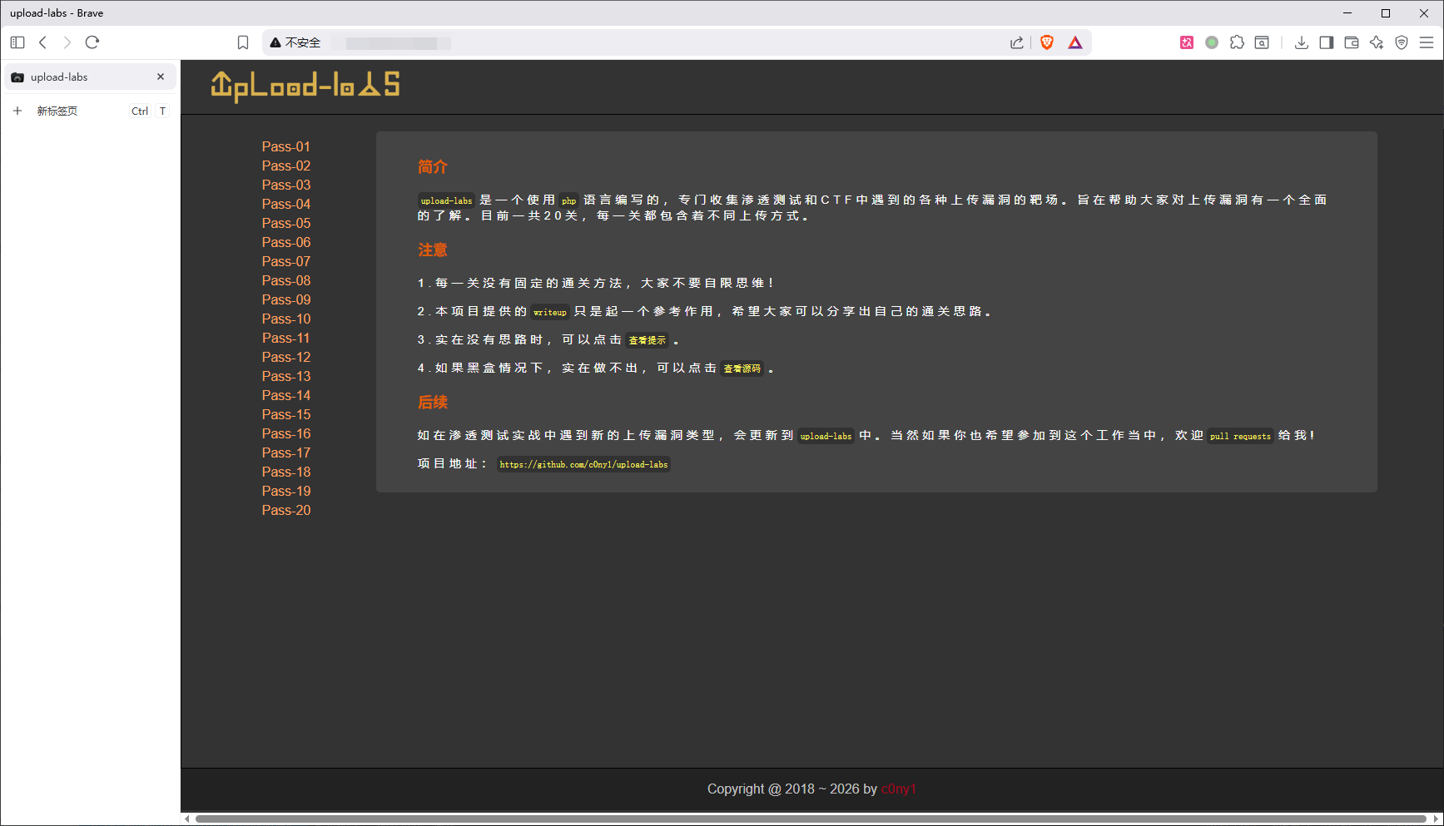Click the "新标签页" new tab label
The image size is (1444, 826).
(57, 111)
